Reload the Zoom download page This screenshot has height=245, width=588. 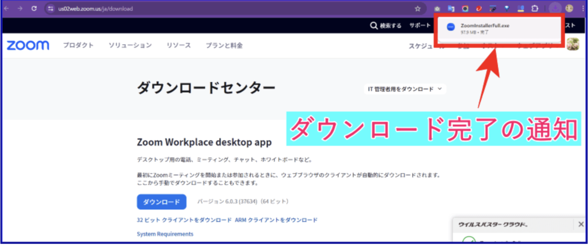point(34,8)
